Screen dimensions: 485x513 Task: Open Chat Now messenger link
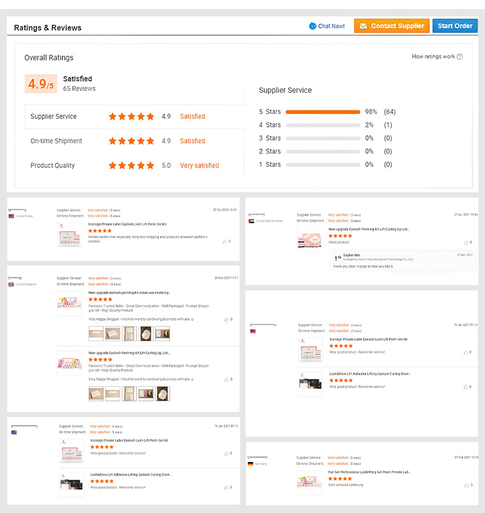327,26
